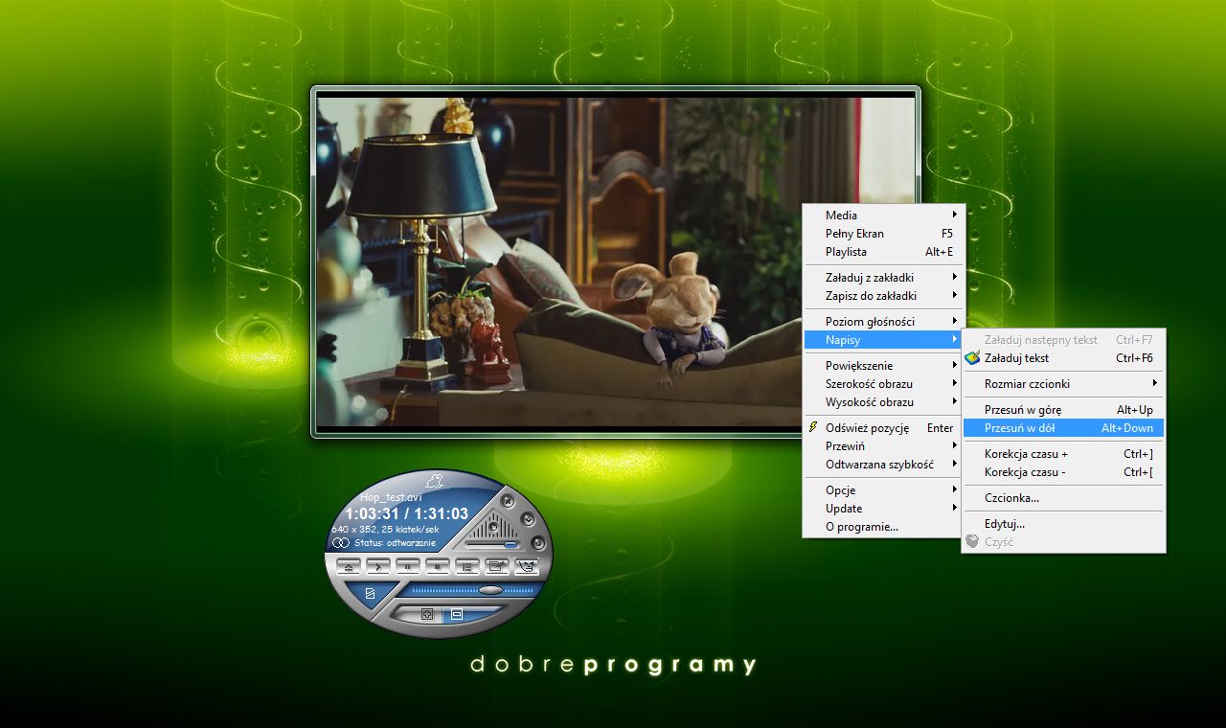Image resolution: width=1226 pixels, height=728 pixels.
Task: Stop playback with the square stop button
Action: [438, 566]
